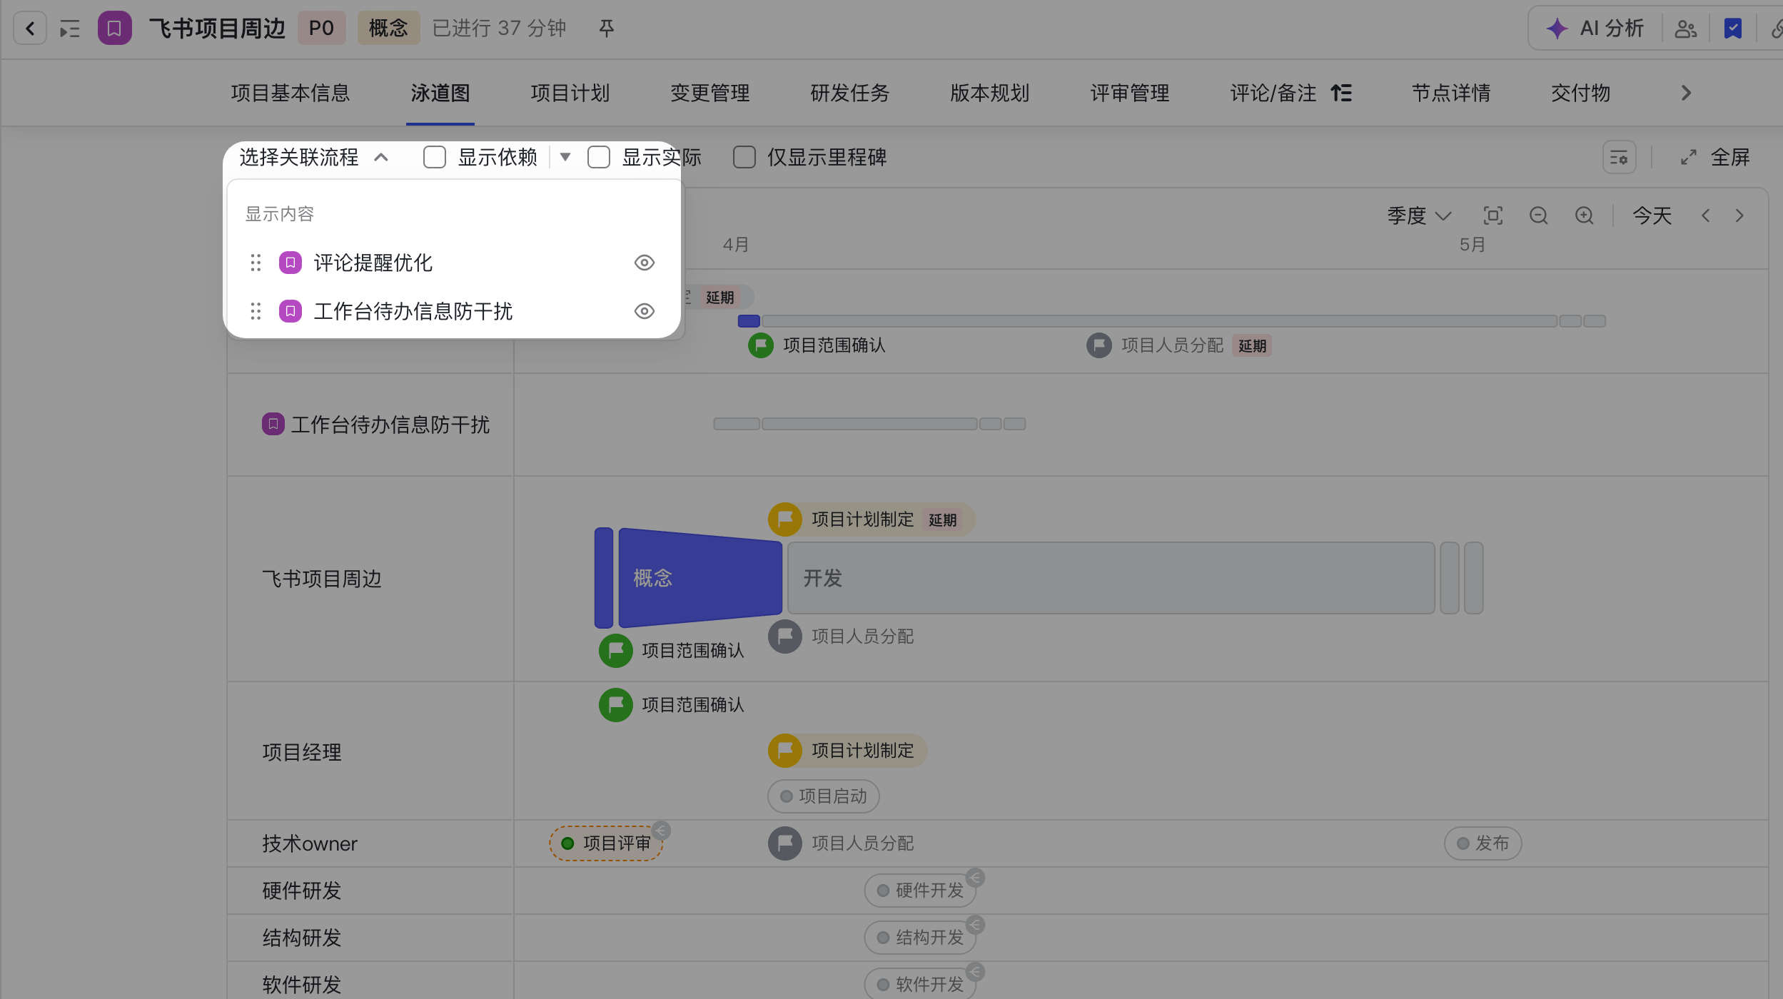This screenshot has width=1783, height=999.
Task: Switch to 泳道图 tab
Action: [x=440, y=93]
